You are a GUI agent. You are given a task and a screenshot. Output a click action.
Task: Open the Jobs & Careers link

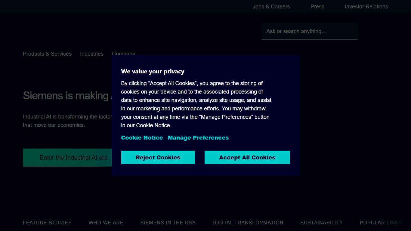pos(271,7)
